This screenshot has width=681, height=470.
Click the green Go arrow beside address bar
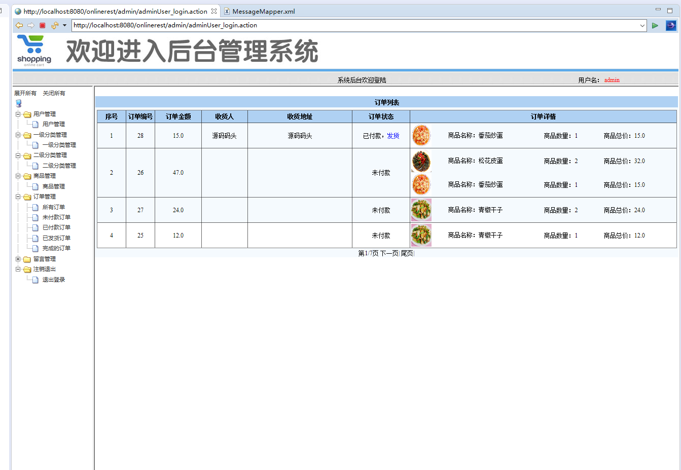click(655, 25)
